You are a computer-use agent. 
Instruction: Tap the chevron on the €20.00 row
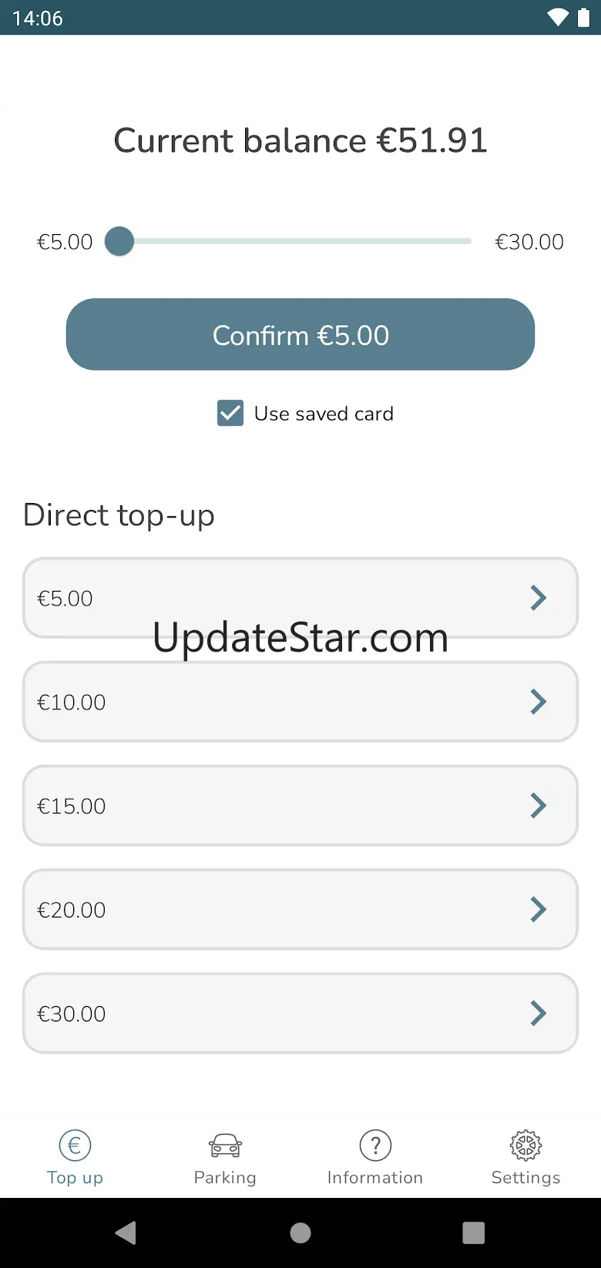pos(539,910)
